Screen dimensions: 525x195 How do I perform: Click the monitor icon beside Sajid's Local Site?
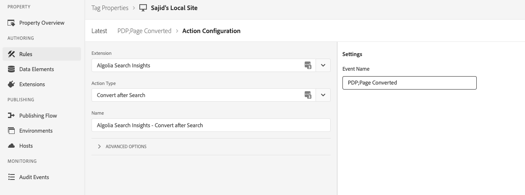pyautogui.click(x=143, y=8)
